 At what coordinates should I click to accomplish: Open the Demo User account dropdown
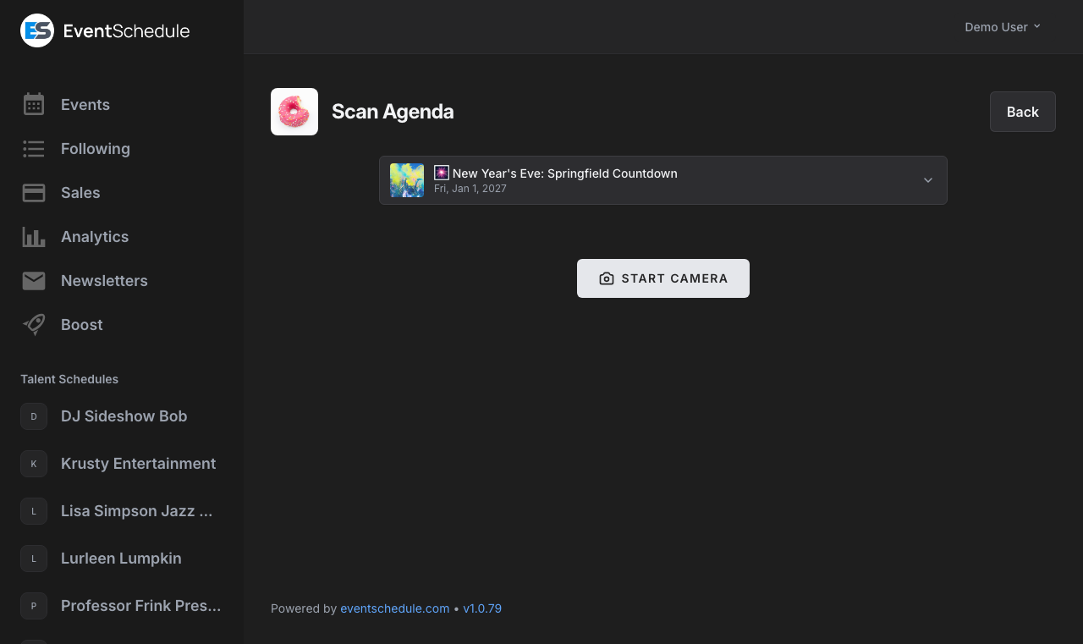coord(1002,26)
